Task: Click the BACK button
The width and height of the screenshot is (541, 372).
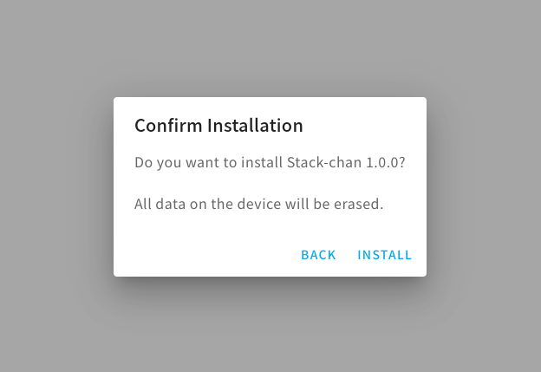Action: click(318, 255)
